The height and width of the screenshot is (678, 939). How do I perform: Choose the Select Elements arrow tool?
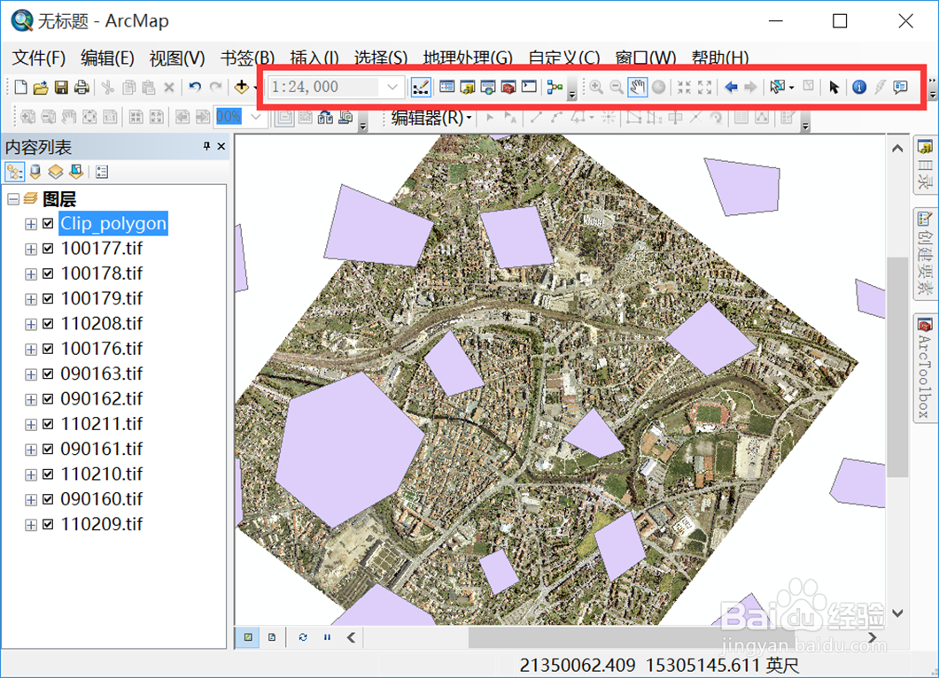(x=834, y=88)
